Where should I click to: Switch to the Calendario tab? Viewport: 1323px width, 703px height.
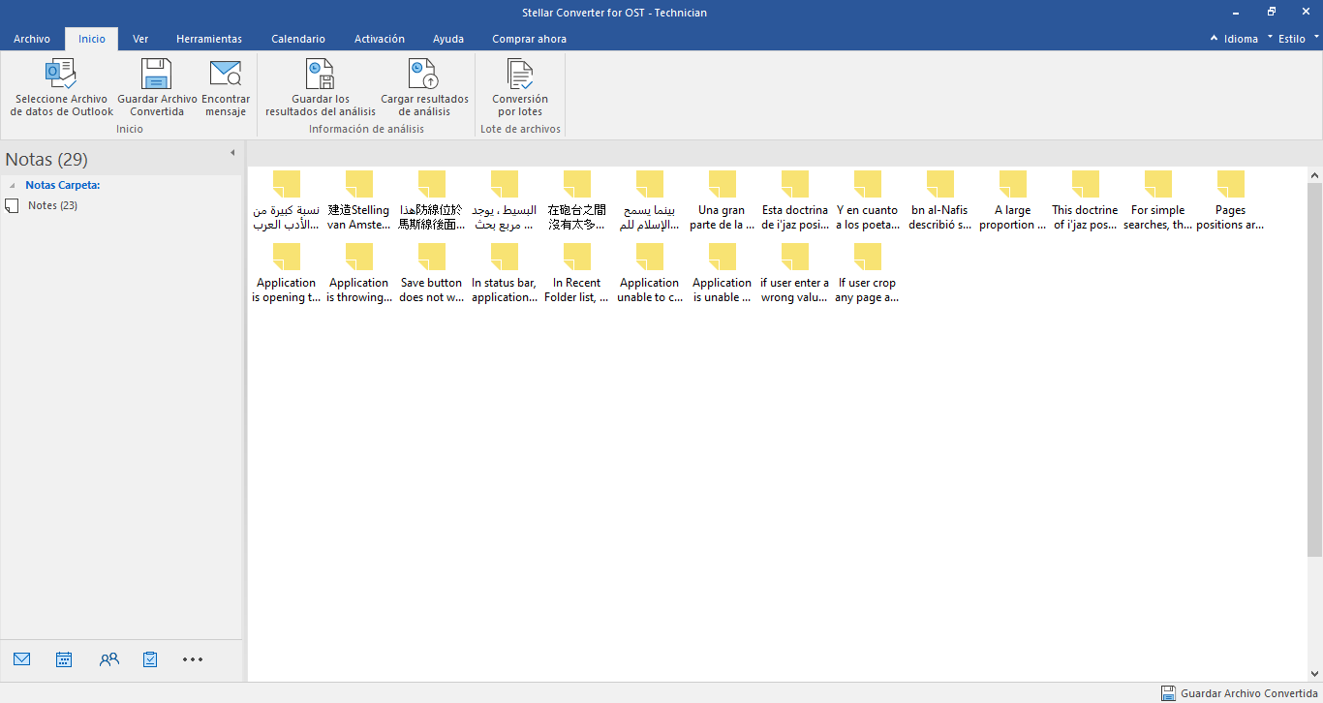(298, 39)
